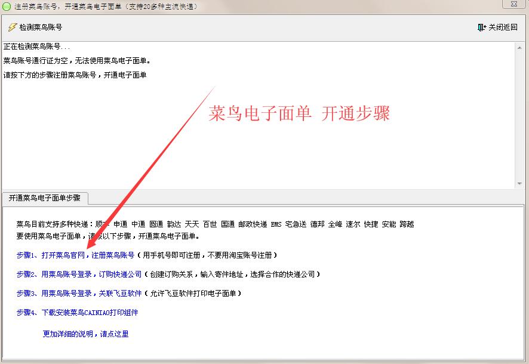Select the 开通菜鸟电子面单步骤 tab

point(45,198)
